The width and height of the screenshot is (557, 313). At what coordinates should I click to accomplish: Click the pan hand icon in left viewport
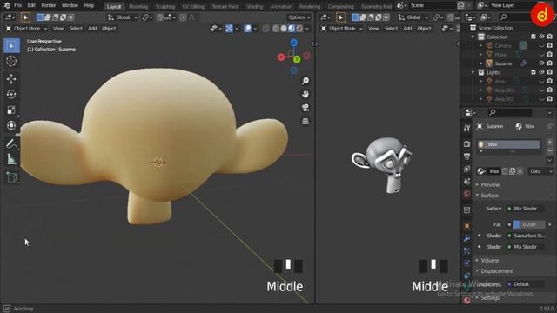click(305, 95)
